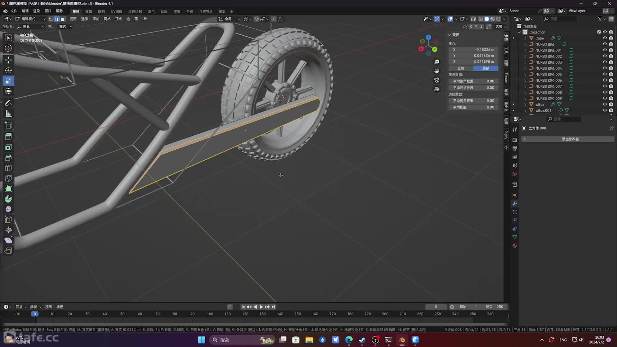
Task: Select the Move tool in left toolbar
Action: pos(8,60)
